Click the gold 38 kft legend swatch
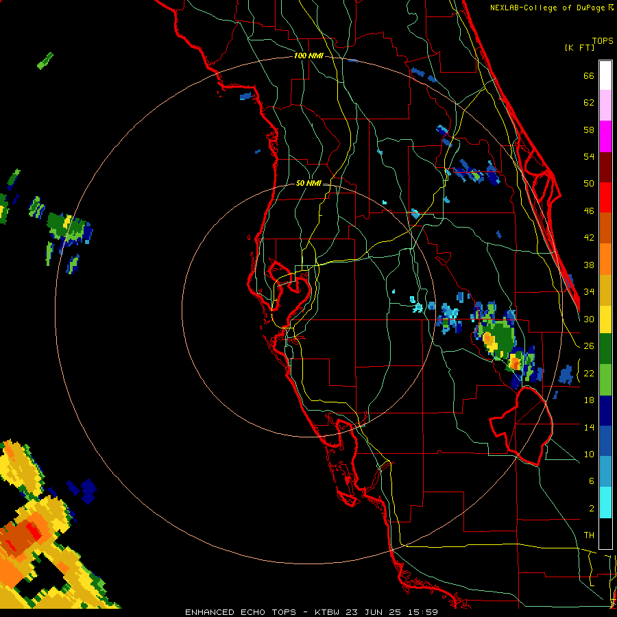The height and width of the screenshot is (617, 617). (605, 290)
